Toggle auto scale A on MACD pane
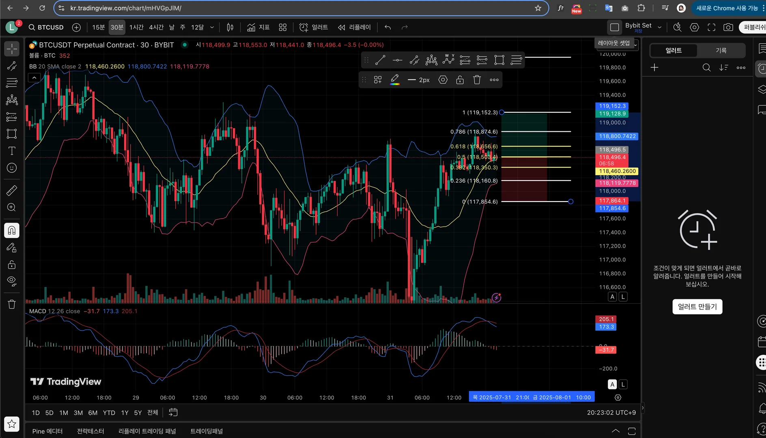Image resolution: width=766 pixels, height=438 pixels. (x=613, y=384)
